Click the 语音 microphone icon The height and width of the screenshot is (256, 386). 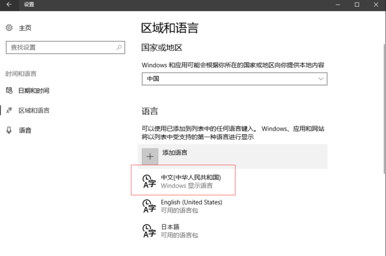[9, 130]
